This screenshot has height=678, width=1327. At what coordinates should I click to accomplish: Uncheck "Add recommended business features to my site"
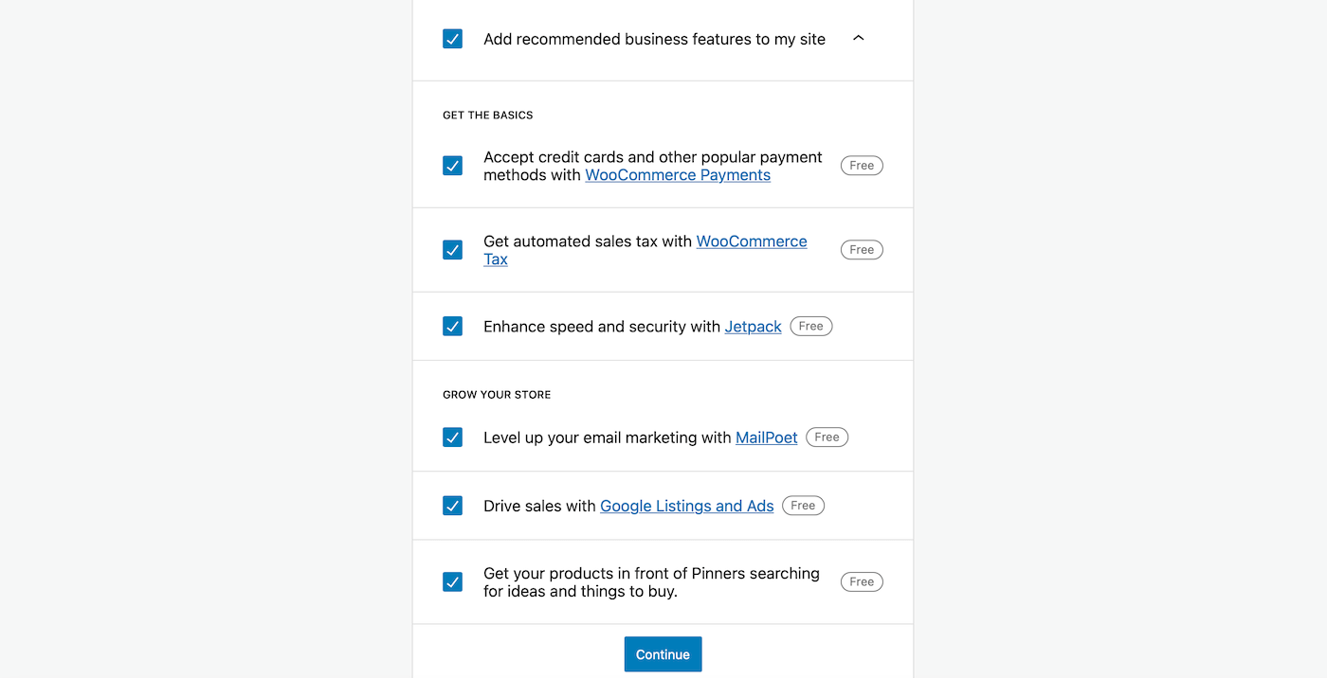coord(452,39)
